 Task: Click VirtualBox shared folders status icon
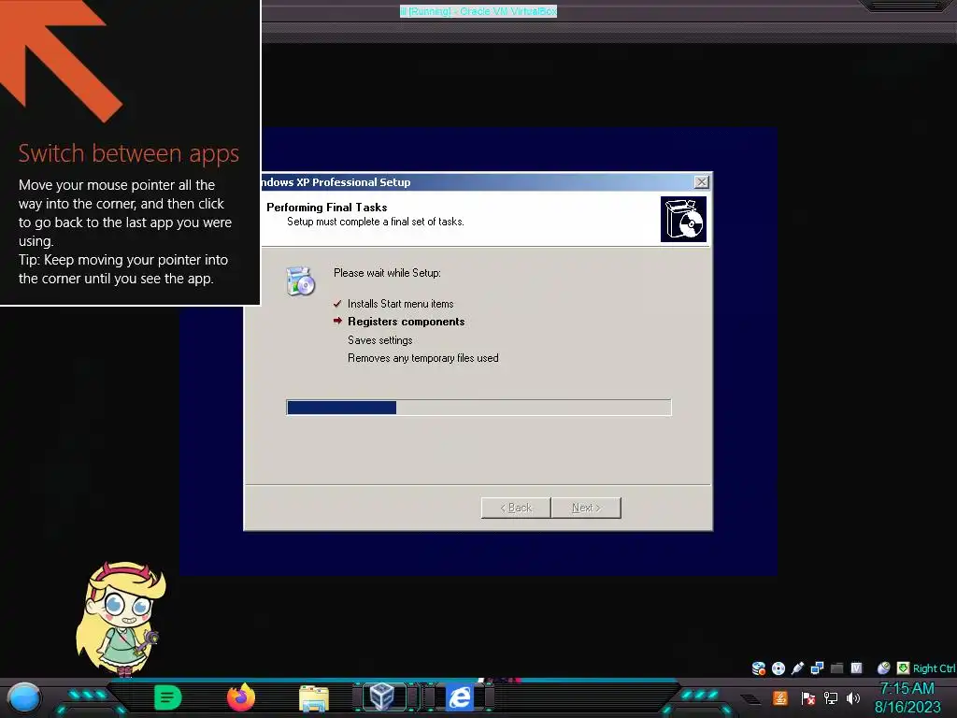[x=836, y=668]
